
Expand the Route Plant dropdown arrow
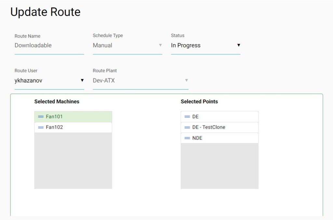pyautogui.click(x=186, y=81)
